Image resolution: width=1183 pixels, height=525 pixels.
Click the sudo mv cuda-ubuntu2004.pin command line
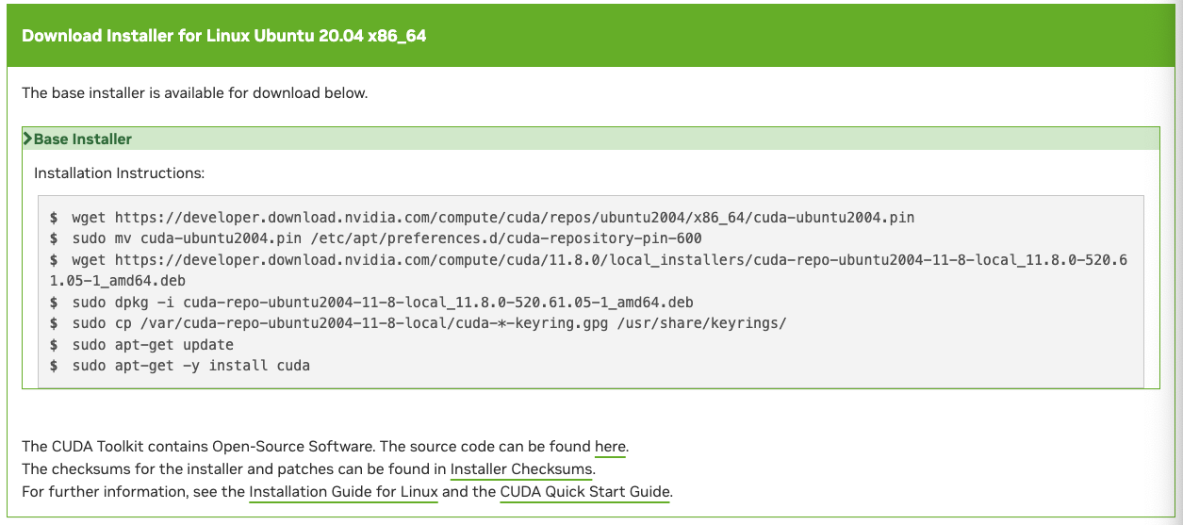click(375, 238)
